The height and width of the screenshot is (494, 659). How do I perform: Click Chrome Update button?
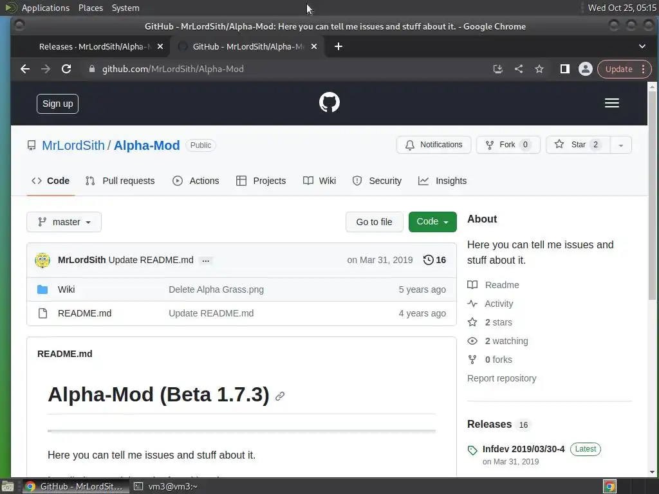618,69
